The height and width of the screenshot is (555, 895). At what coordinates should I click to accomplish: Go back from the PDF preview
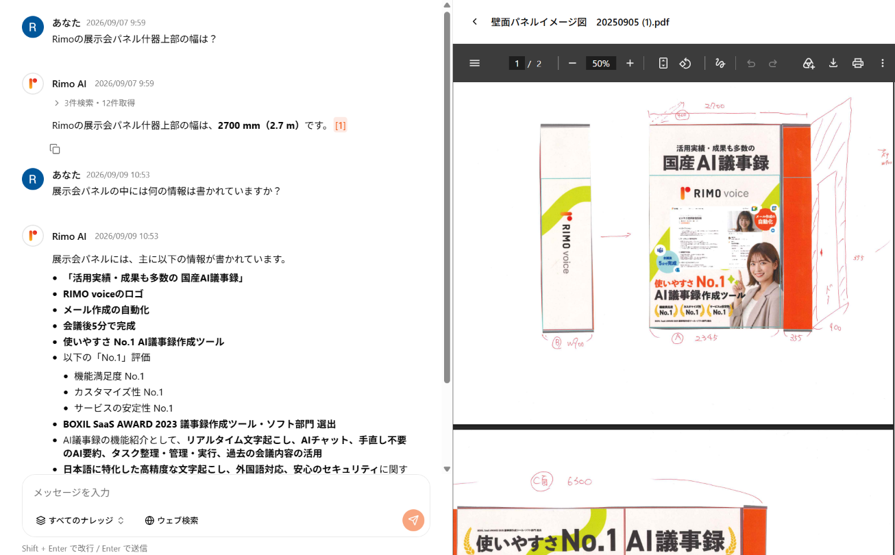click(475, 22)
